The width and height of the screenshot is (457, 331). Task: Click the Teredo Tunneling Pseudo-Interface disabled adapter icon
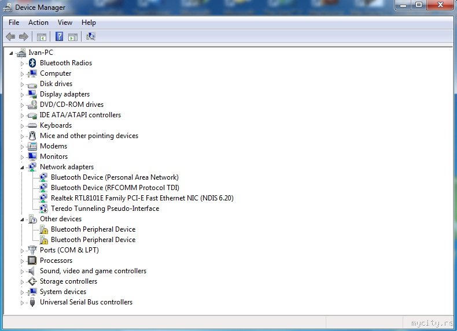pyautogui.click(x=43, y=209)
